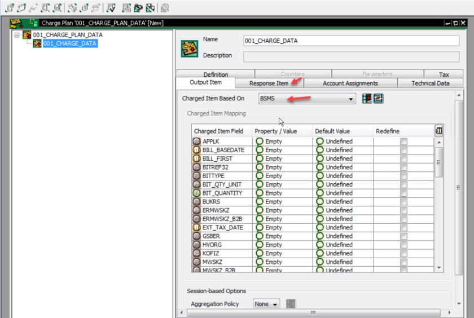Click the first icon in the top toolbar
Screen dimensions: 474x318
coord(8,8)
